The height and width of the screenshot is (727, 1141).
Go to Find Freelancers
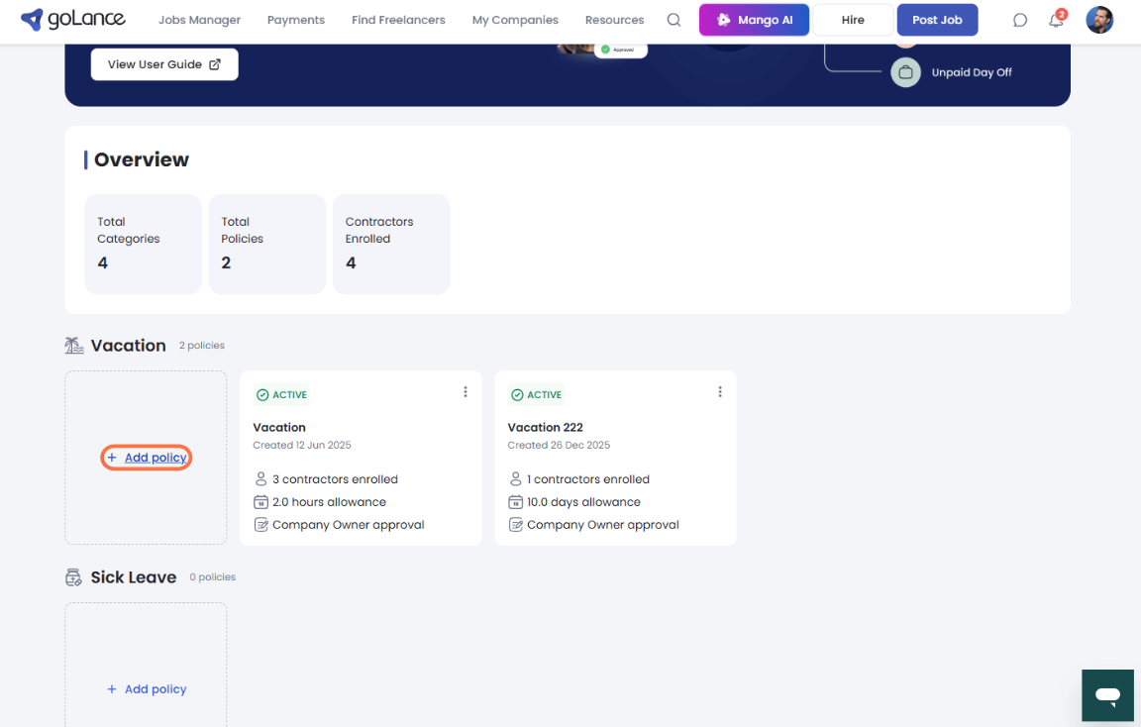(x=398, y=20)
